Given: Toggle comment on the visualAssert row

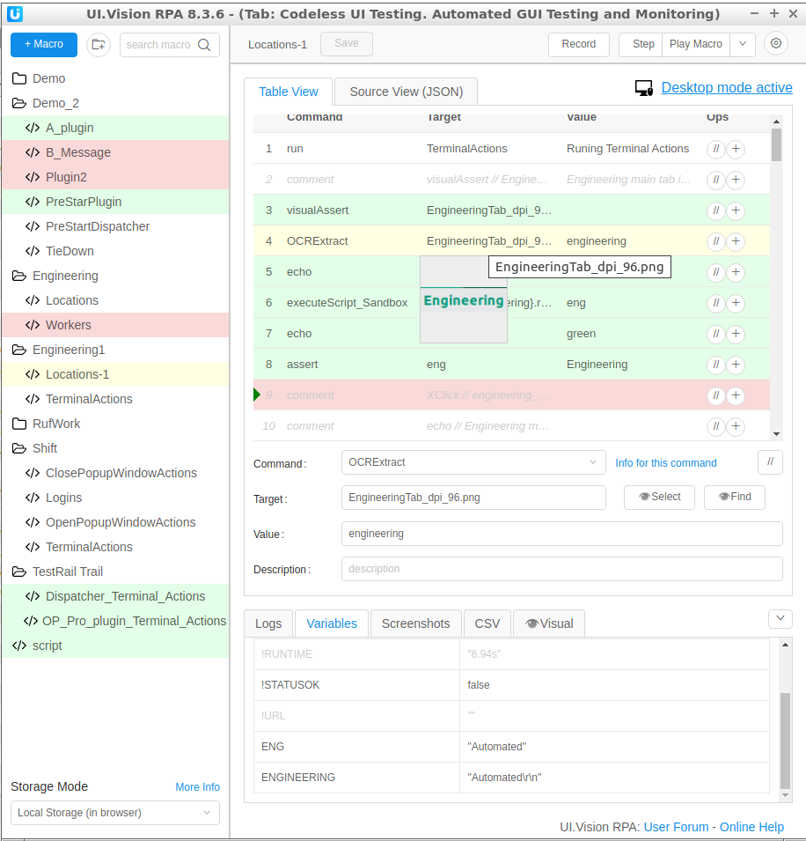Looking at the screenshot, I should (715, 210).
